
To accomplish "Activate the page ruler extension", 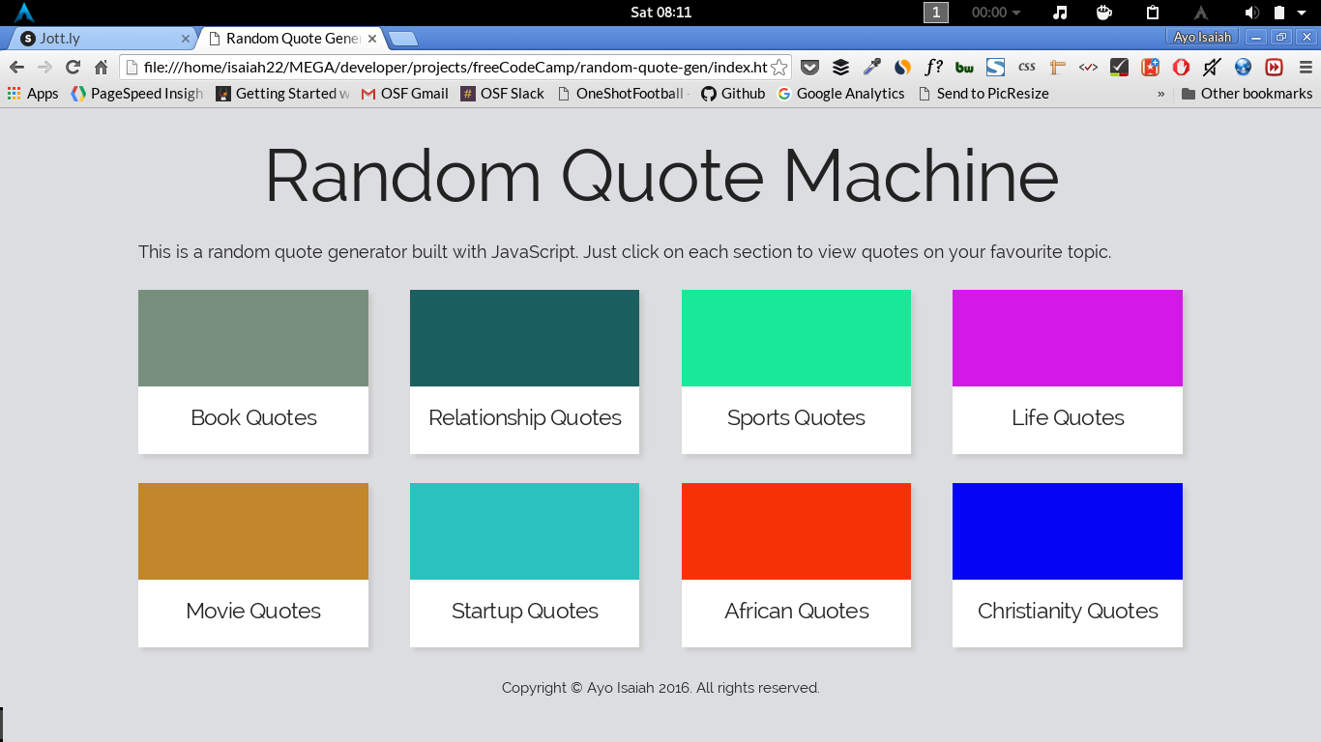I will 1057,67.
